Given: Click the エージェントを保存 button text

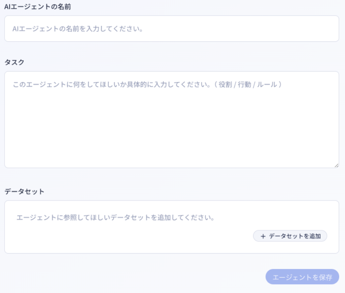Looking at the screenshot, I should click(x=302, y=277).
